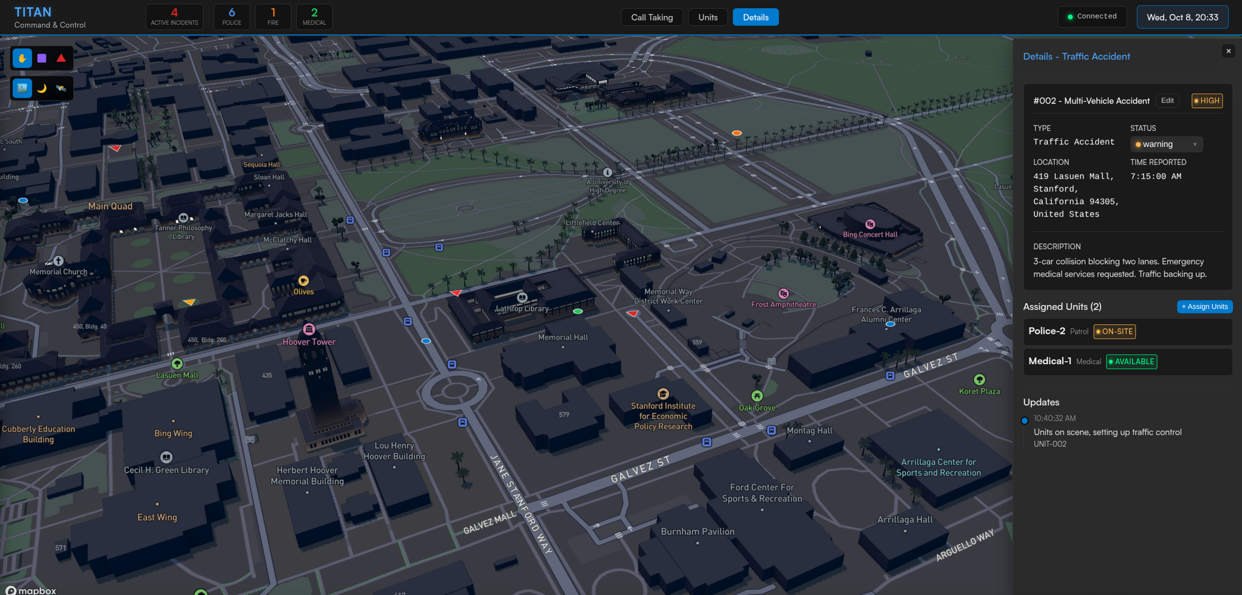Click the Lathrop Library marker icon
The image size is (1242, 595).
pos(522,297)
